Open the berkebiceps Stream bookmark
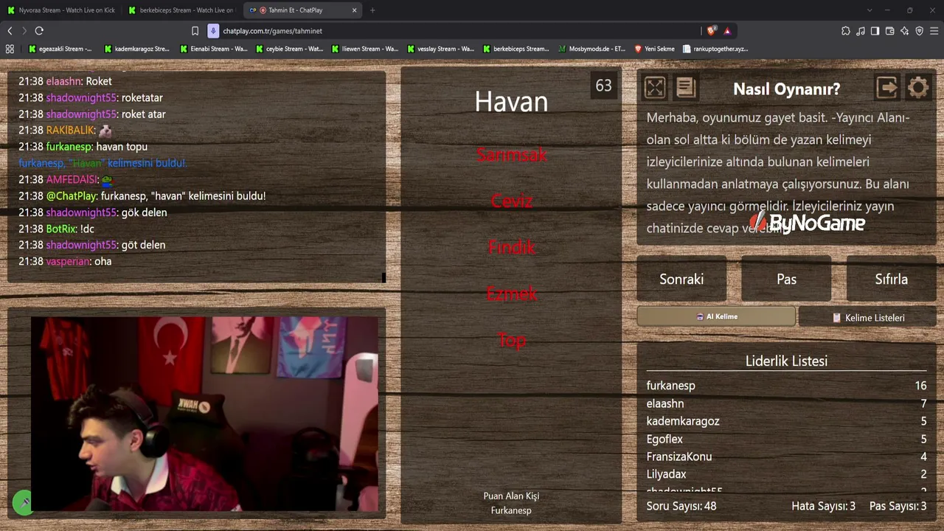The width and height of the screenshot is (944, 531). (516, 49)
